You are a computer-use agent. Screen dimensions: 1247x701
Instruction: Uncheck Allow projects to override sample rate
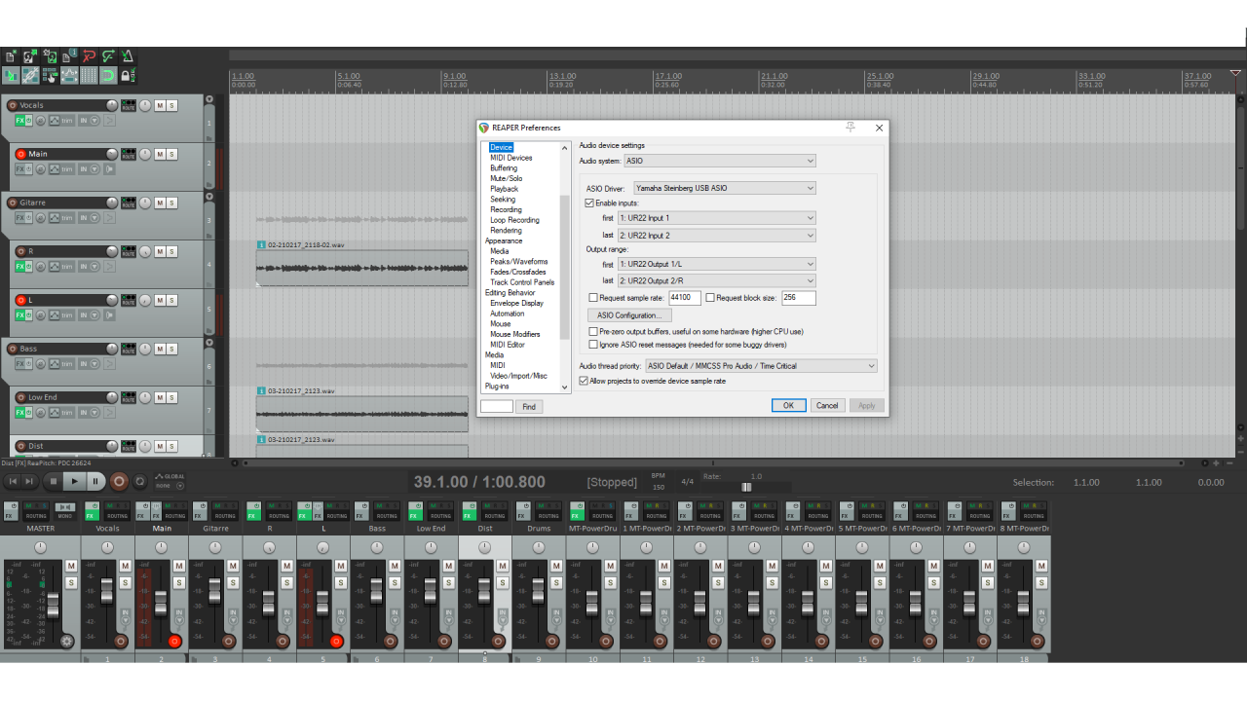click(x=585, y=381)
